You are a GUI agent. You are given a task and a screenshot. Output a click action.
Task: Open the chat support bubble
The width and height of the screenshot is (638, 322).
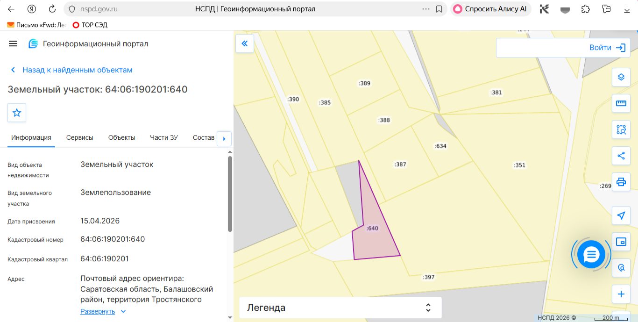pos(591,255)
